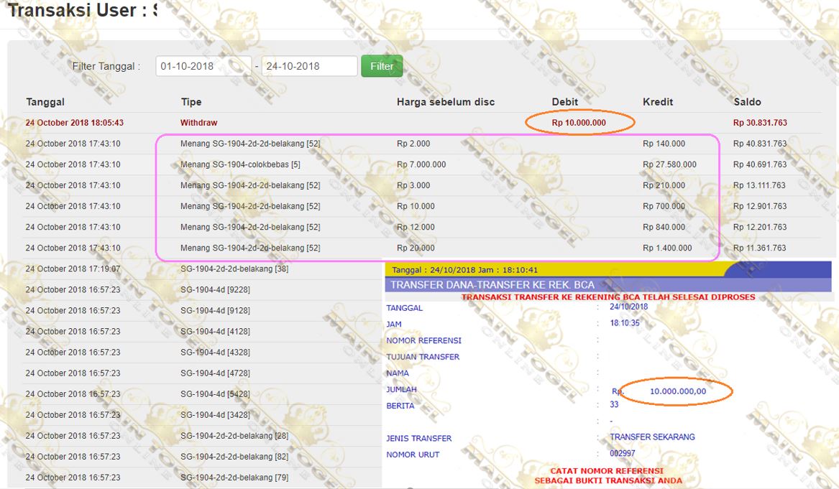The height and width of the screenshot is (489, 839).
Task: Click the Tanggal column header
Action: [45, 101]
